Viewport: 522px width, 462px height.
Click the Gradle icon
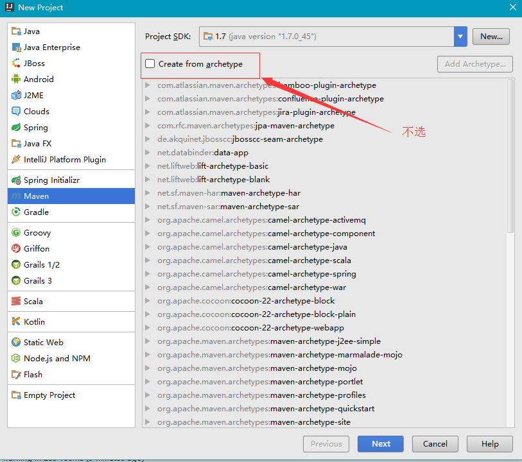click(x=16, y=212)
